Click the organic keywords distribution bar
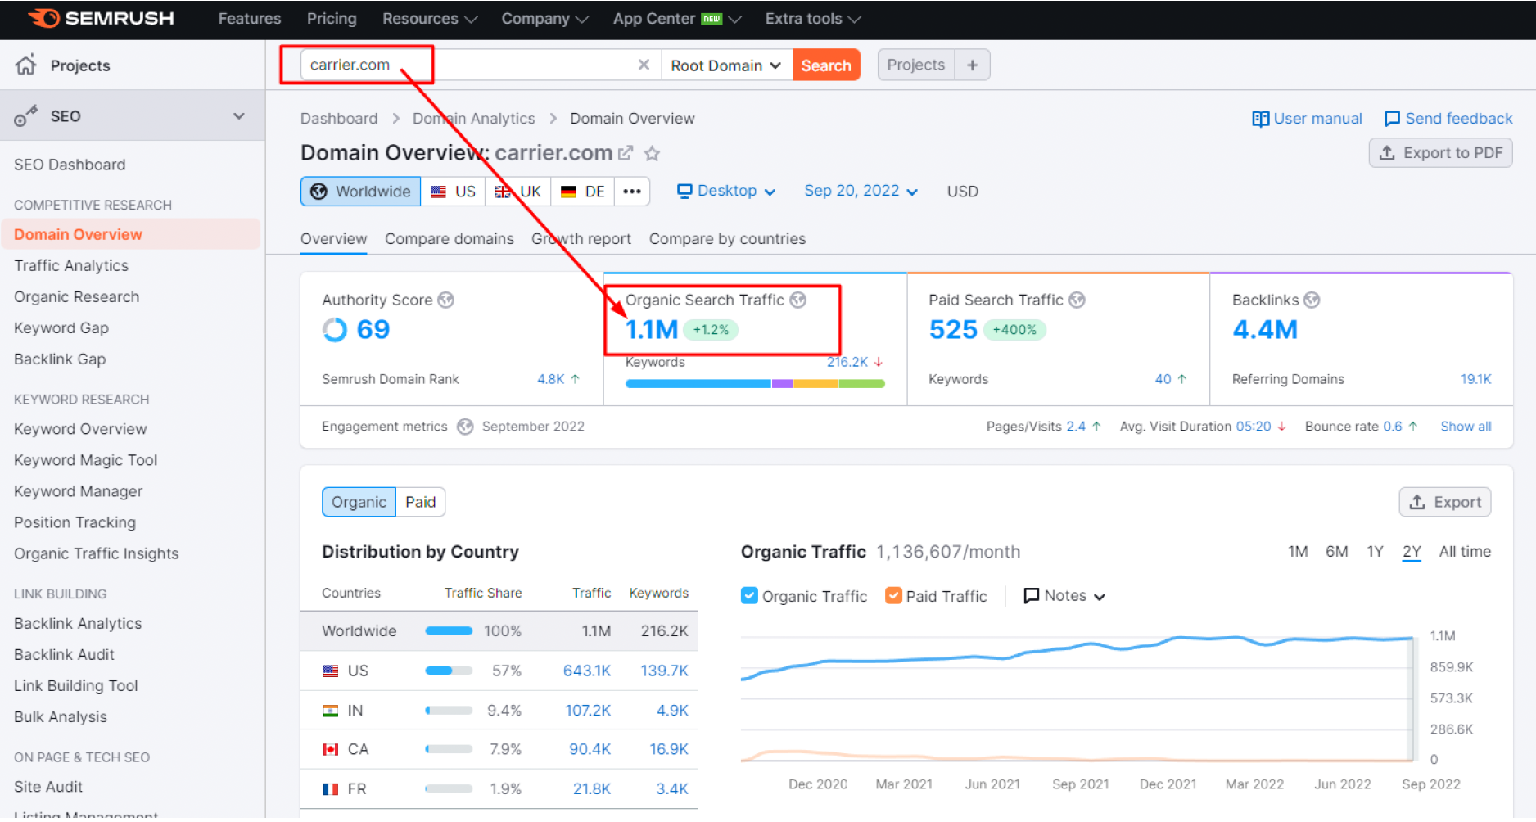The width and height of the screenshot is (1536, 822). point(755,383)
